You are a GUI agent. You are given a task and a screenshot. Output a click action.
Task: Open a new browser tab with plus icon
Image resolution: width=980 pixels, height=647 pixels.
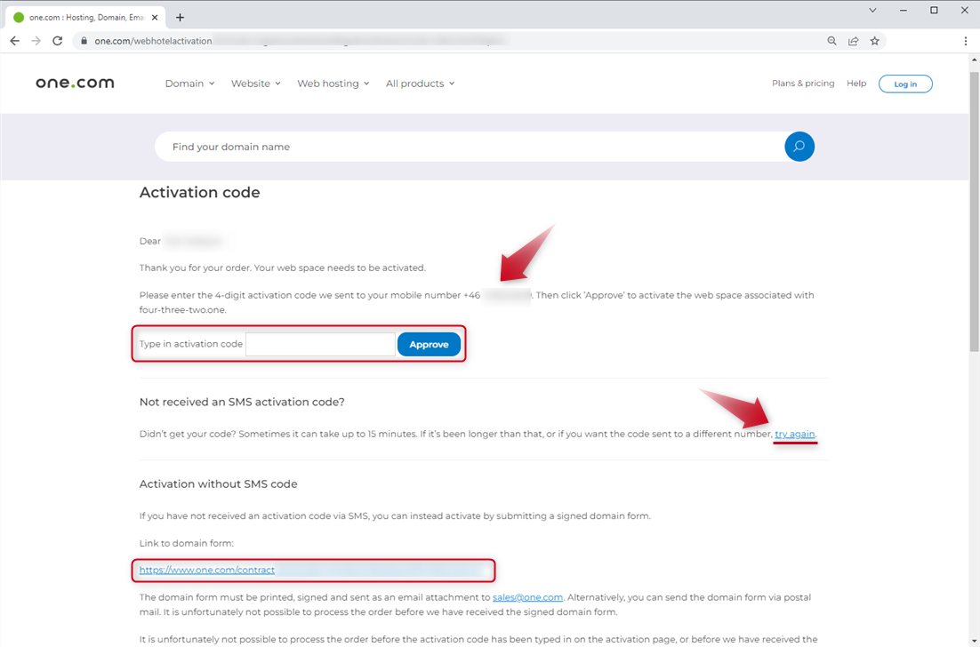(x=181, y=17)
